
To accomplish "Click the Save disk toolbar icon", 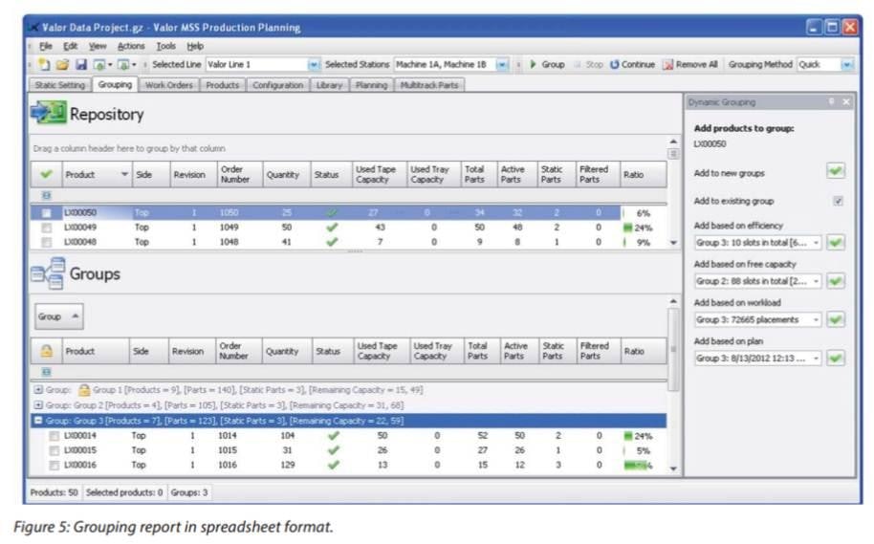I will (81, 65).
